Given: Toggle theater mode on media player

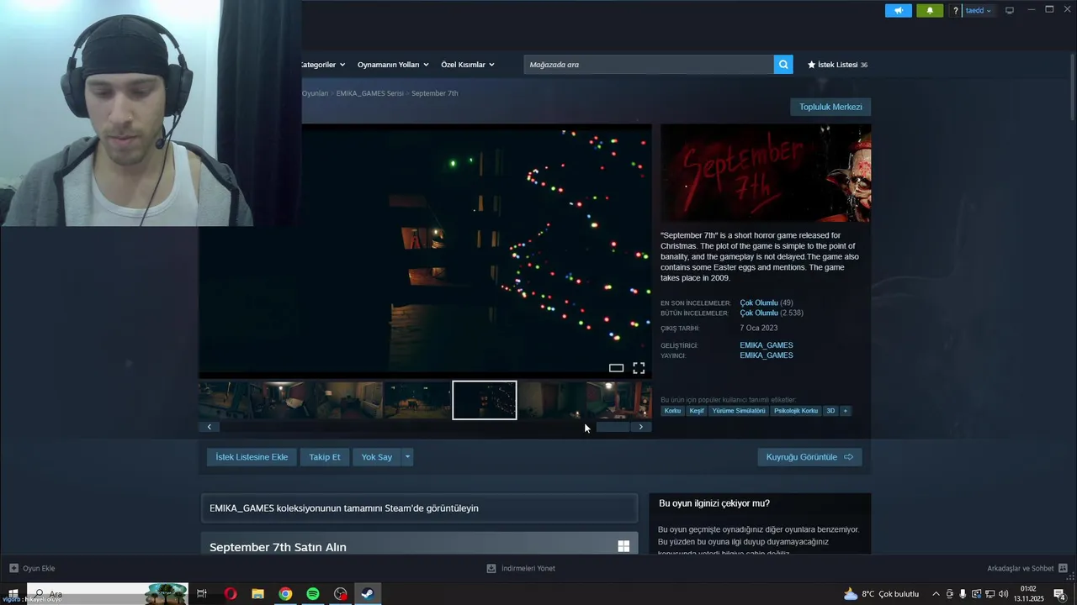Looking at the screenshot, I should click(616, 368).
